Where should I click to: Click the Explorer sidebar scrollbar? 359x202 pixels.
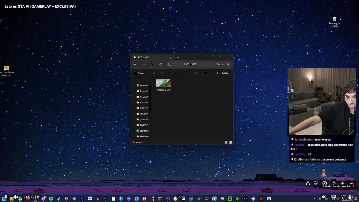click(151, 99)
